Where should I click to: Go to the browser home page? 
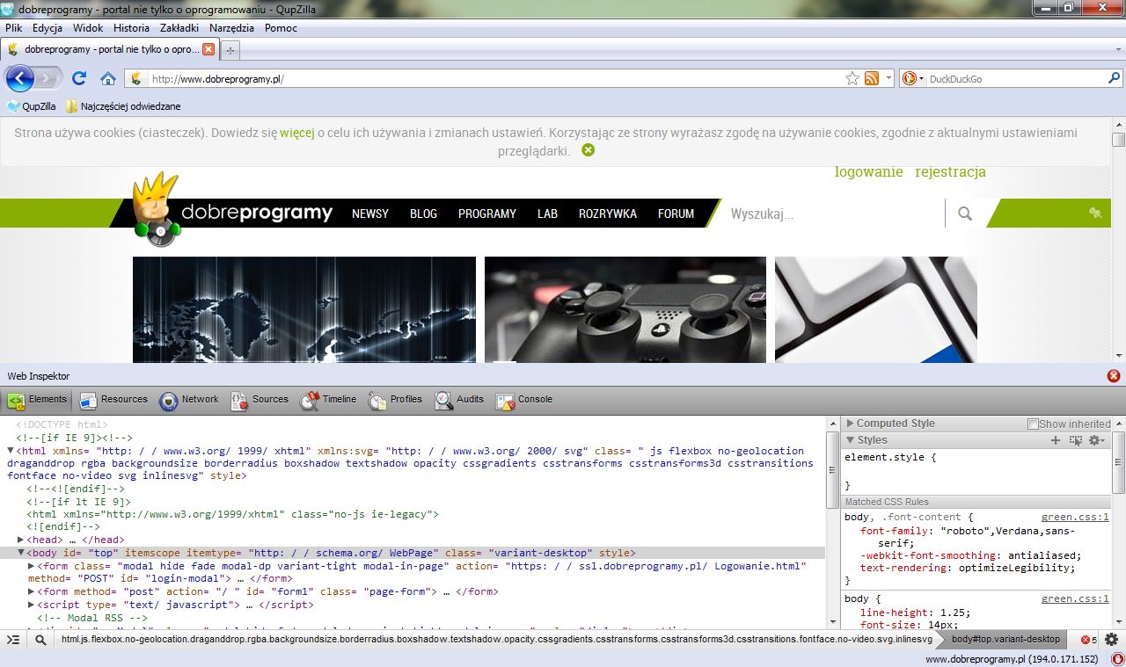108,79
